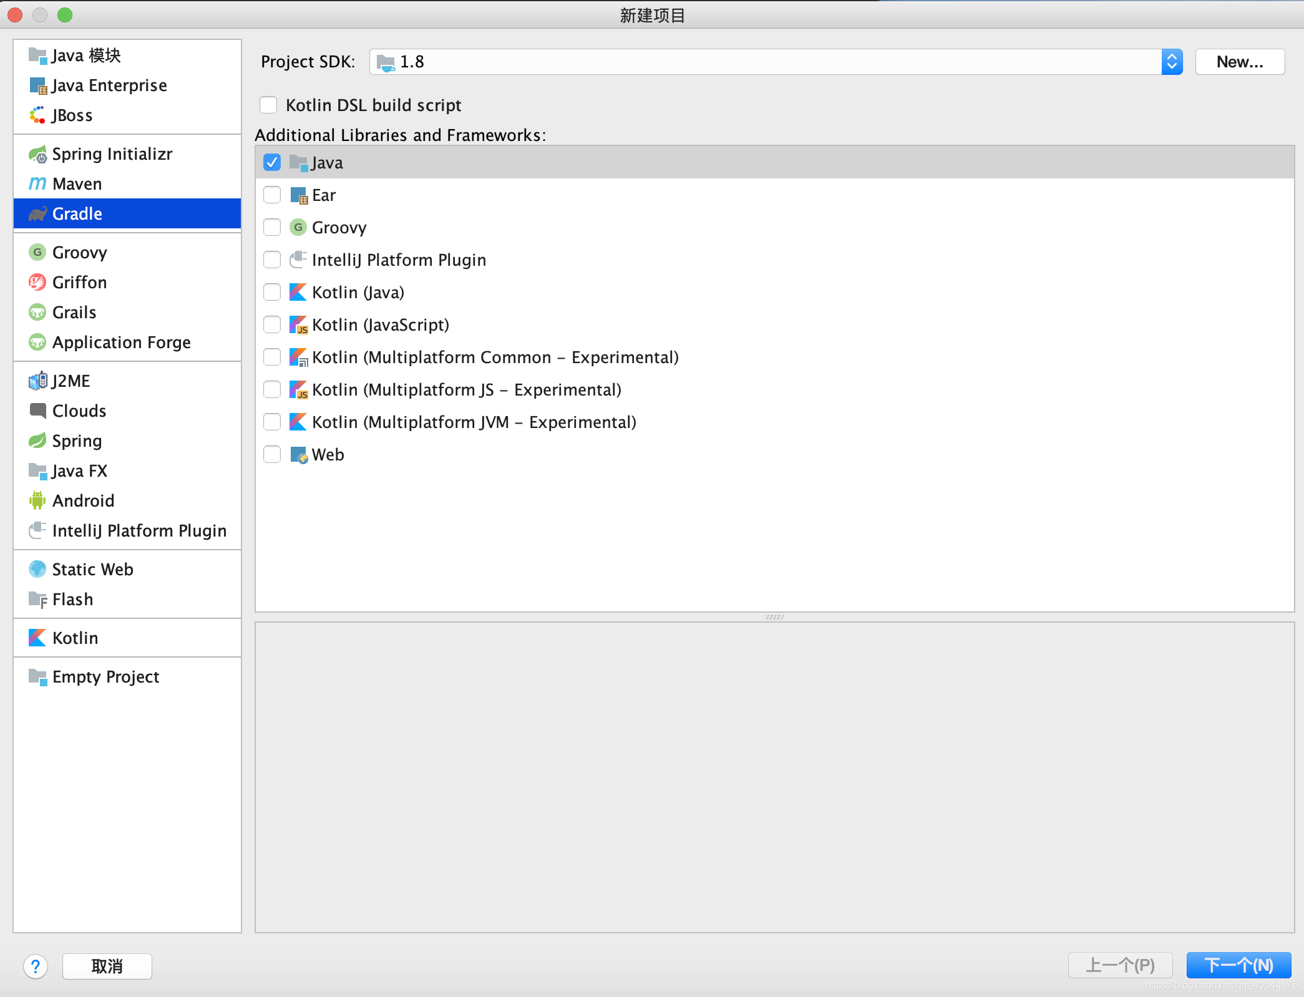The image size is (1304, 997).
Task: Click the splitter handle between the panels
Action: coord(774,617)
